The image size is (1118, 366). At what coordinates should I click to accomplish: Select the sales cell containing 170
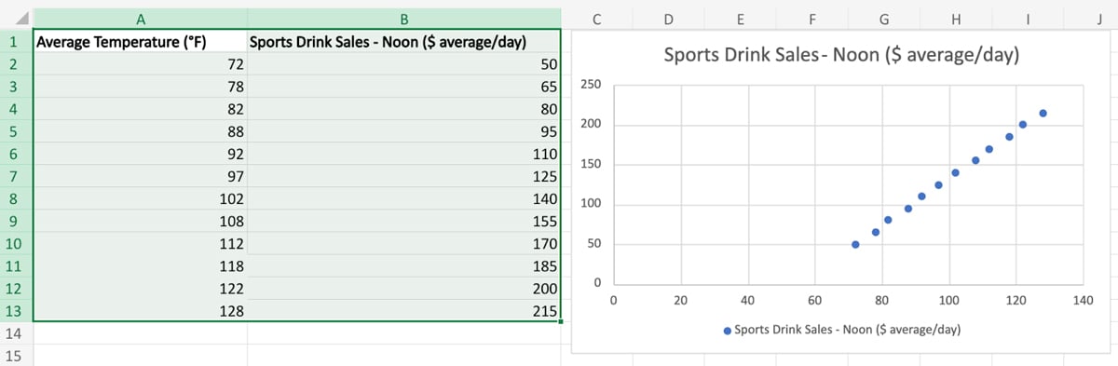[403, 244]
